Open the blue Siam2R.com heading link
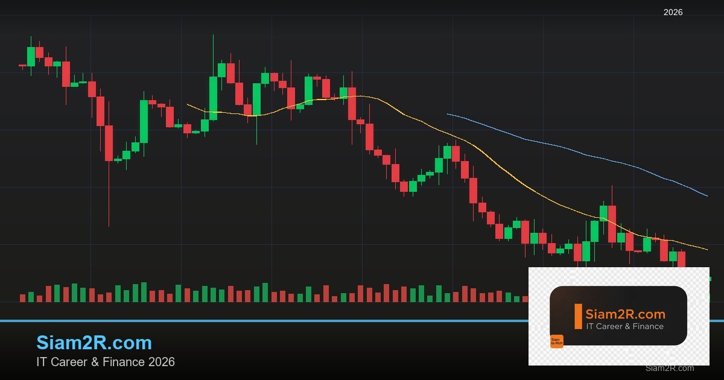This screenshot has width=724, height=380. (x=94, y=343)
